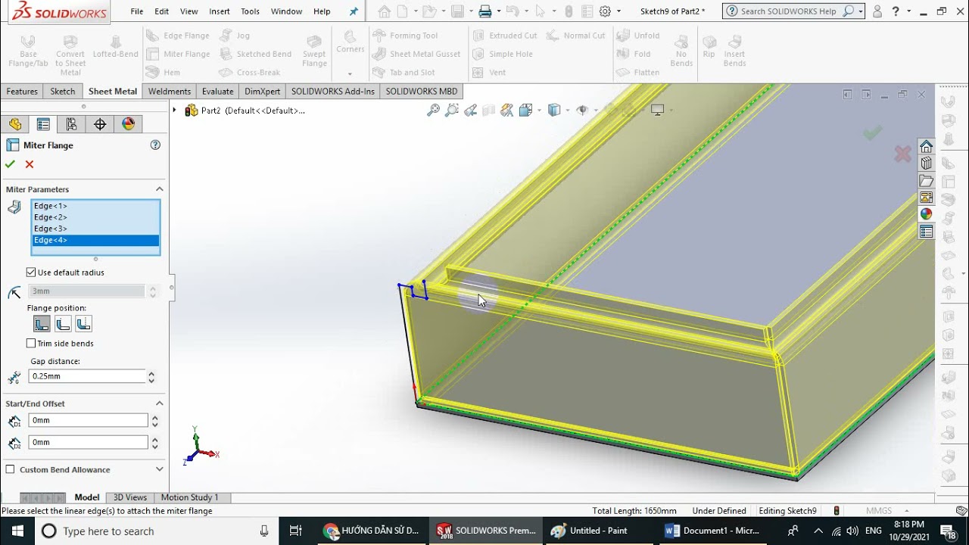This screenshot has height=545, width=969.
Task: Collapse the Miter Parameters section
Action: 159,189
